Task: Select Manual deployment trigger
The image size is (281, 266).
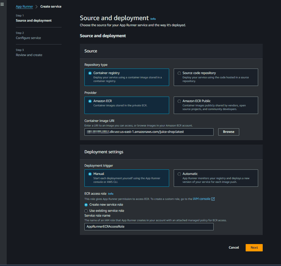Action: pyautogui.click(x=90, y=174)
